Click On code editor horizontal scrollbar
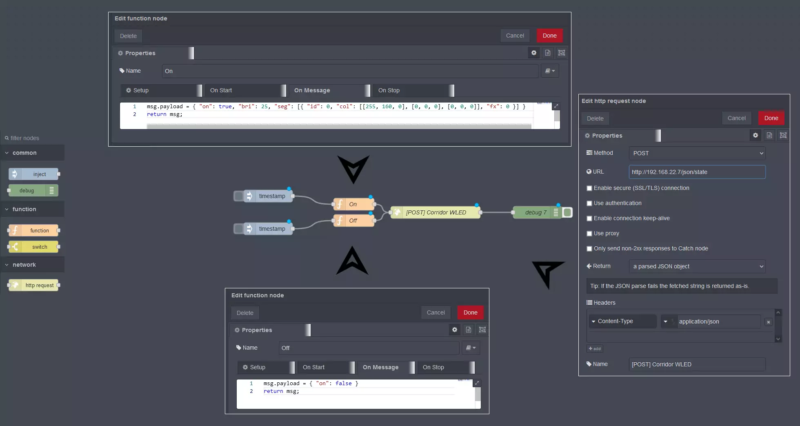The image size is (800, 426). click(339, 127)
